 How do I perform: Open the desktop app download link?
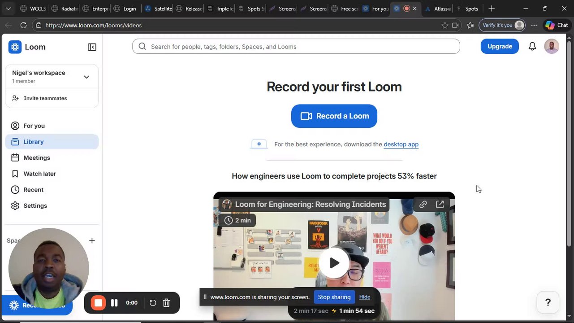[401, 144]
